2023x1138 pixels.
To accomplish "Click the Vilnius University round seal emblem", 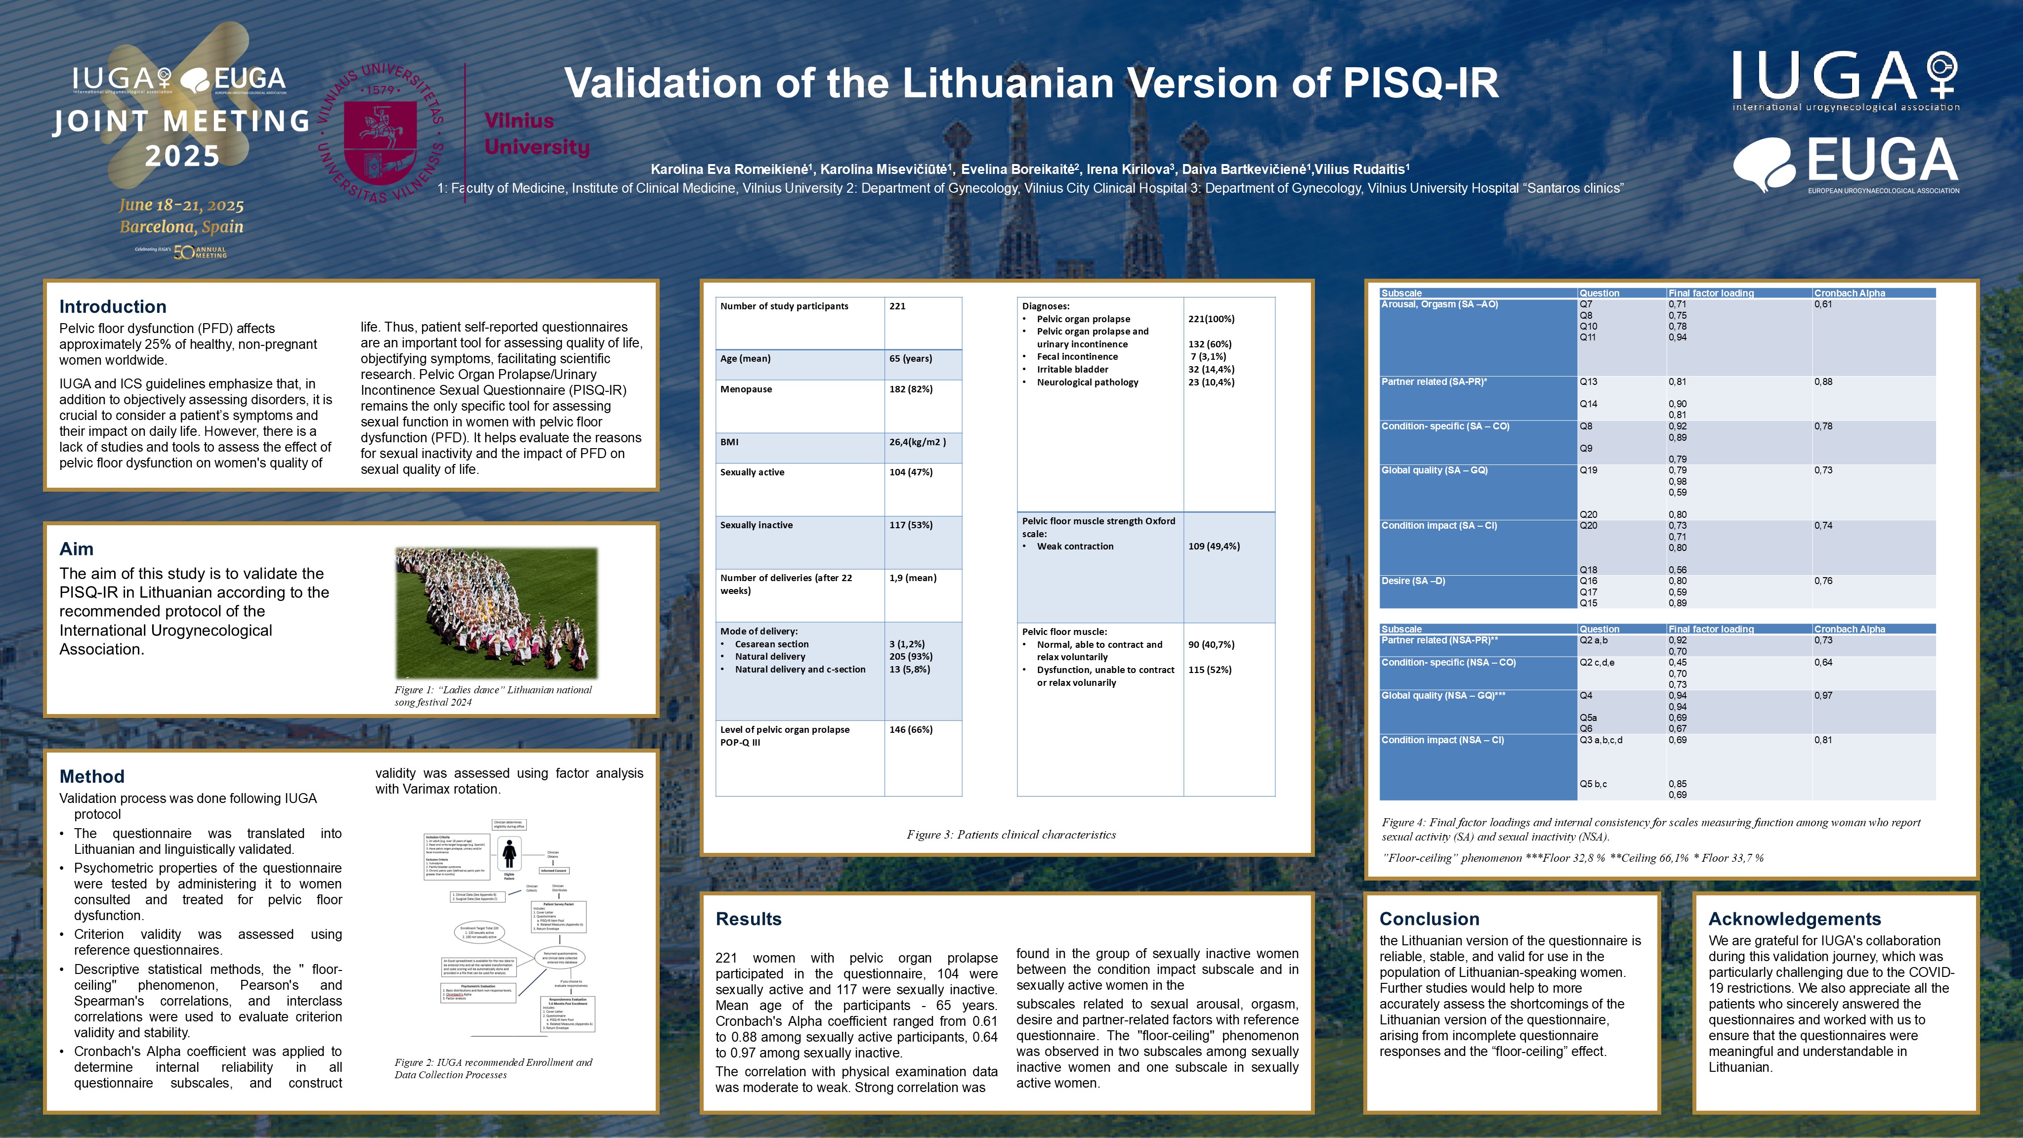I will tap(381, 133).
